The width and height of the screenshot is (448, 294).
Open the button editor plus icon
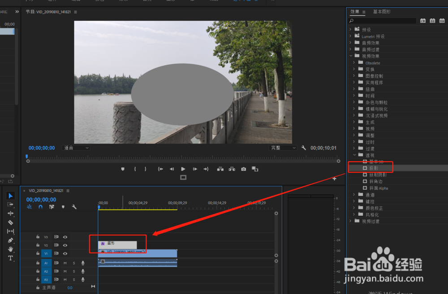pos(335,179)
